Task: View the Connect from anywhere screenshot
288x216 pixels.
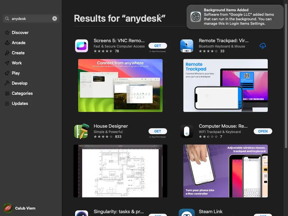Action: 120,85
